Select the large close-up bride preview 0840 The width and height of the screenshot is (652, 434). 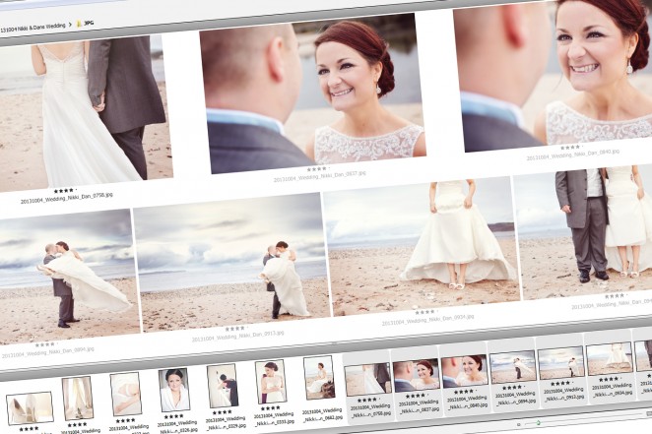(555, 75)
